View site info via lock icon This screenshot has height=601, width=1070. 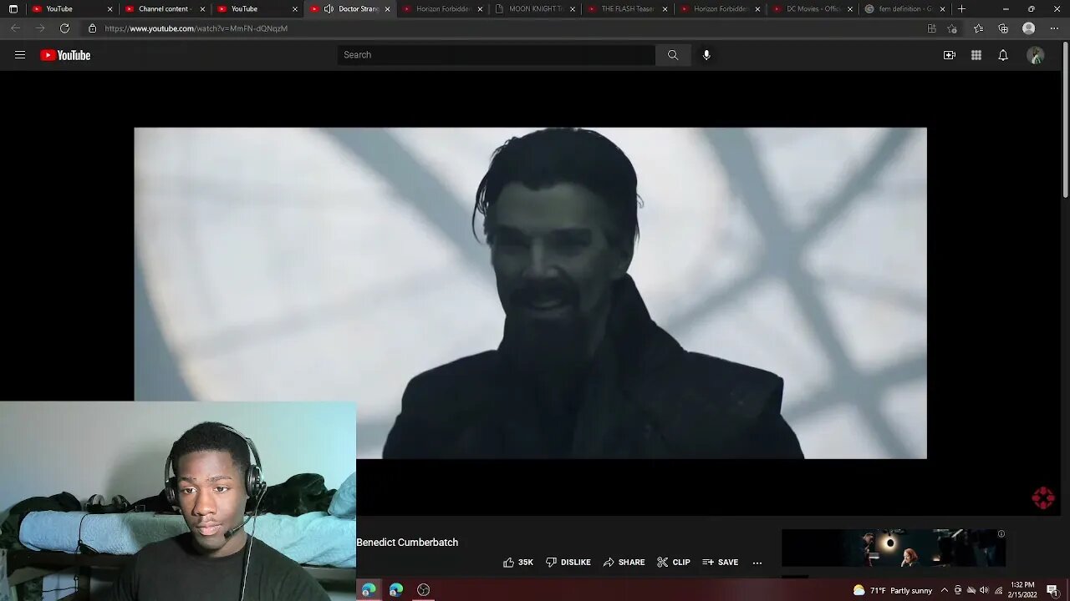pos(92,28)
